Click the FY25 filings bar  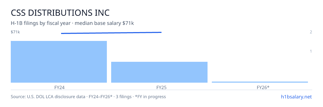coord(159,72)
